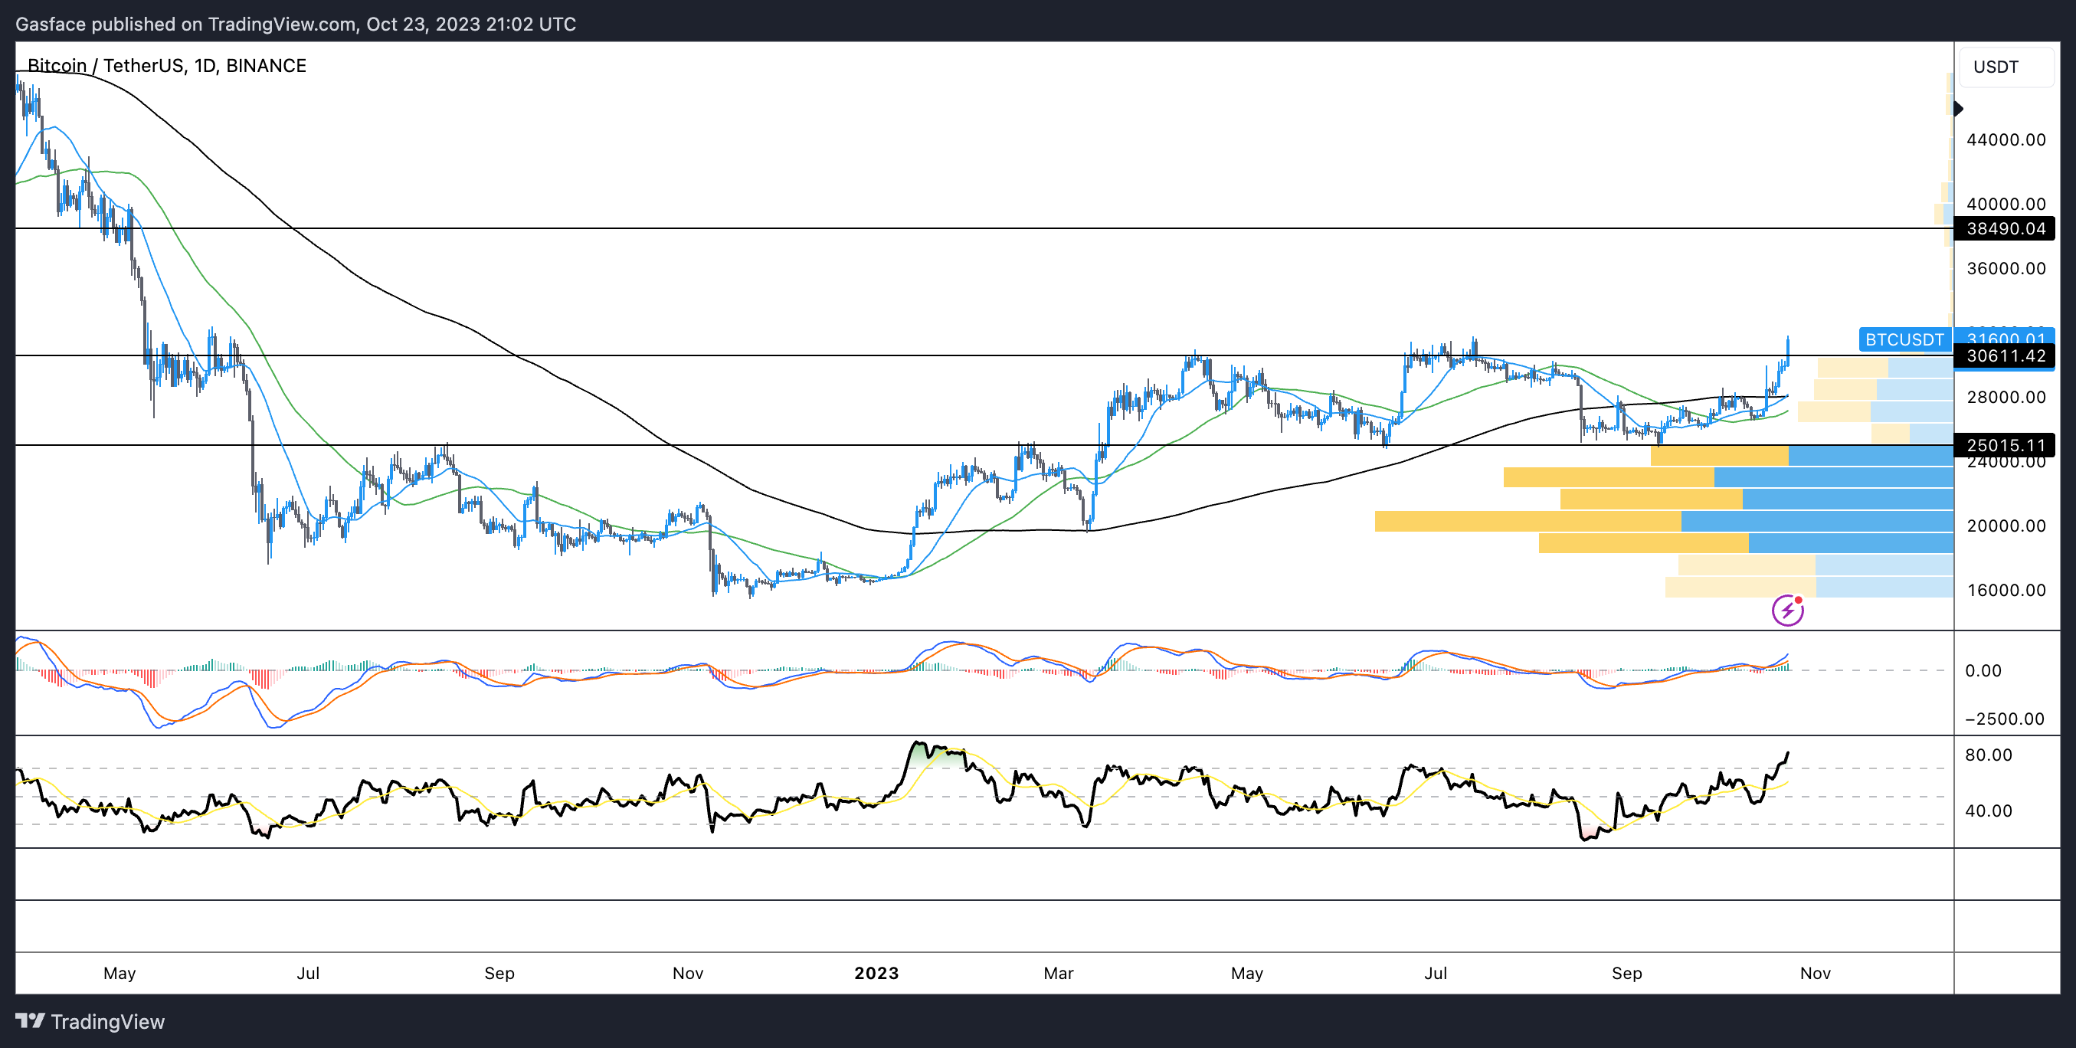Click the black arrow marker near price scale top

tap(1958, 108)
